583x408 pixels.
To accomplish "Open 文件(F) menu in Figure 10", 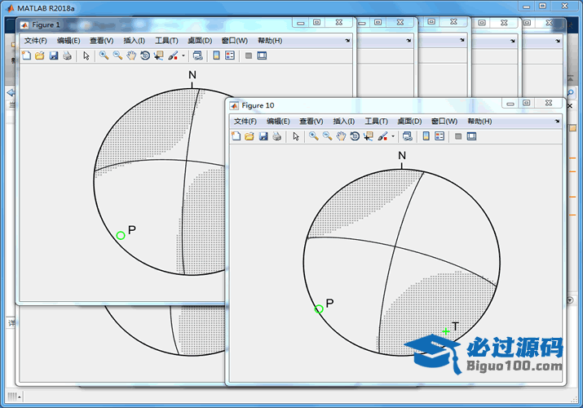I will point(245,122).
